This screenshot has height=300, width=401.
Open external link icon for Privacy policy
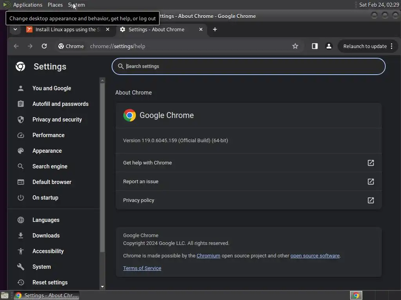click(370, 200)
